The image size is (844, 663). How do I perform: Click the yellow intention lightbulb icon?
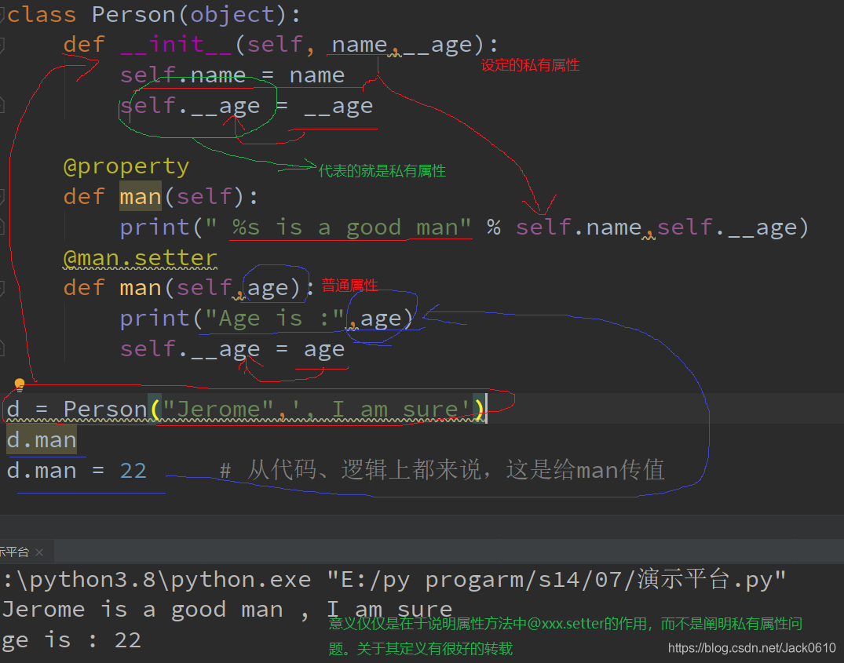pyautogui.click(x=20, y=384)
